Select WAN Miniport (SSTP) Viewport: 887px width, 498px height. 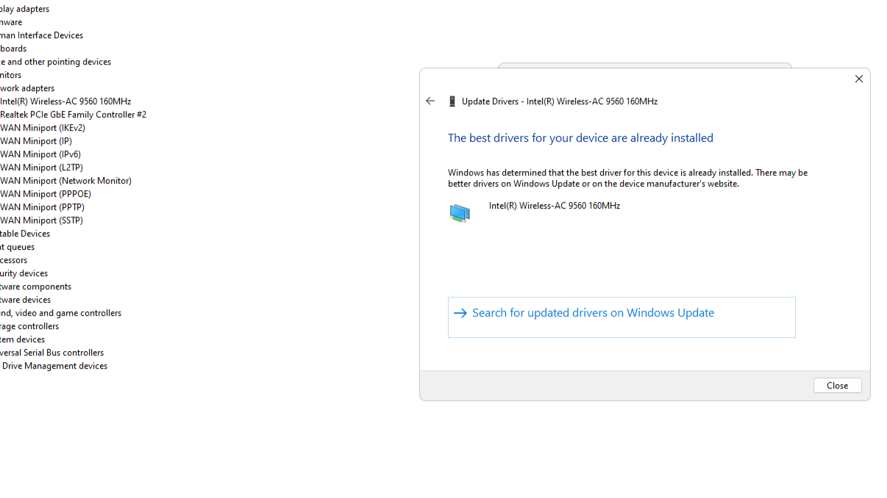41,220
